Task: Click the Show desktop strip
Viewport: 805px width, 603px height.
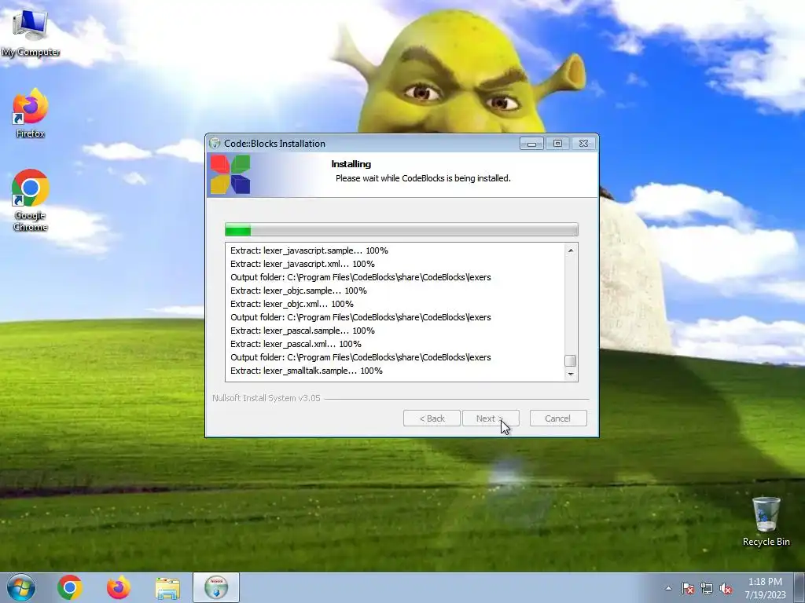Action: tap(799, 588)
